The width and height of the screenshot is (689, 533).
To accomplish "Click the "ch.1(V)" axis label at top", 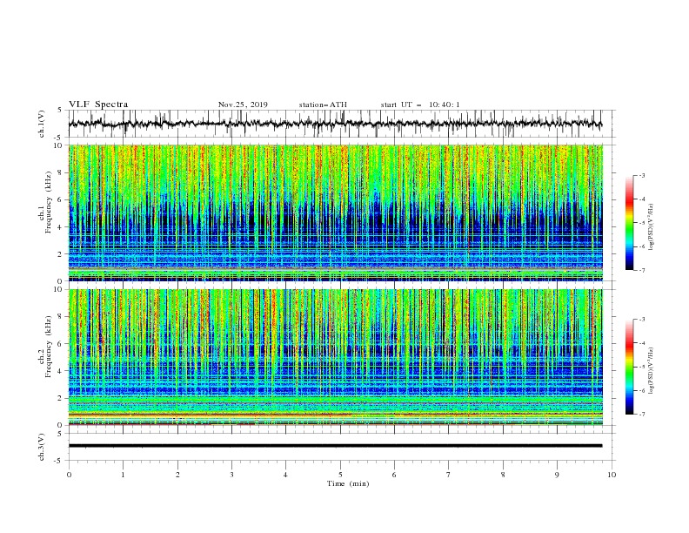I will point(42,124).
